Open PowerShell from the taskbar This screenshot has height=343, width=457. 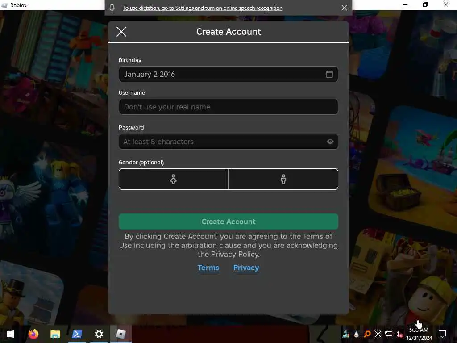(x=77, y=334)
